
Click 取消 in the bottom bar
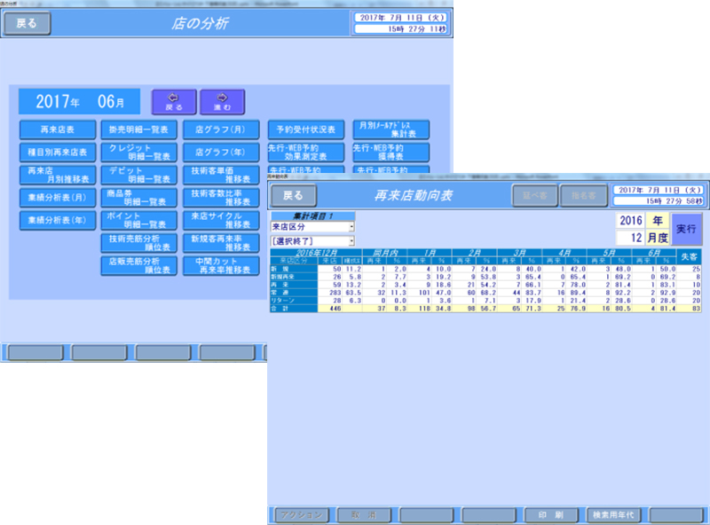[x=364, y=515]
